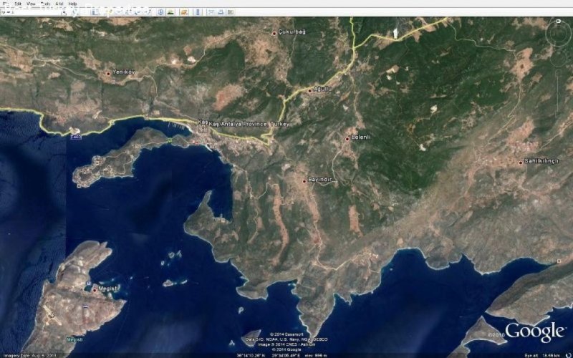Open the Tools menu
Screen dimensions: 573x358
(45, 4)
